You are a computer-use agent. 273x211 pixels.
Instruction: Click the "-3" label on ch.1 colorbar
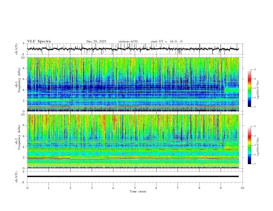click(x=254, y=69)
